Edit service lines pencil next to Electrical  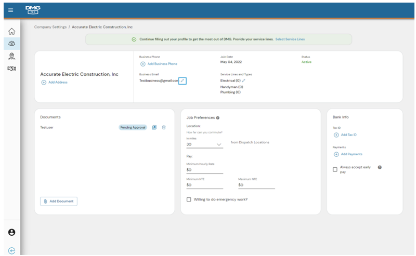coord(243,80)
